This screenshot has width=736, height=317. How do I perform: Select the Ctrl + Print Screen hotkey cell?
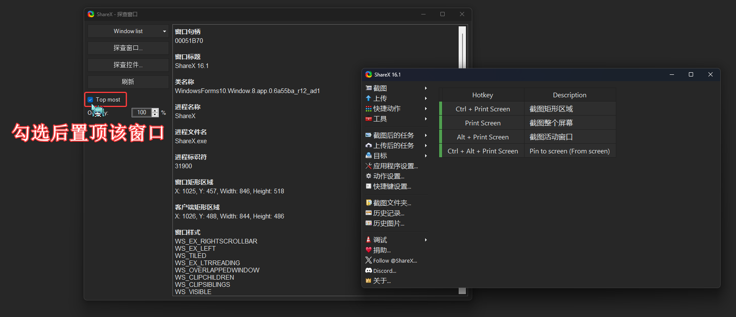482,109
